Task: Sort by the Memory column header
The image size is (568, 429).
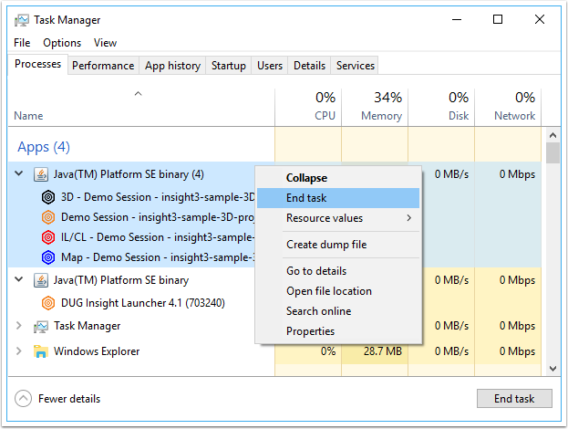Action: (x=375, y=107)
